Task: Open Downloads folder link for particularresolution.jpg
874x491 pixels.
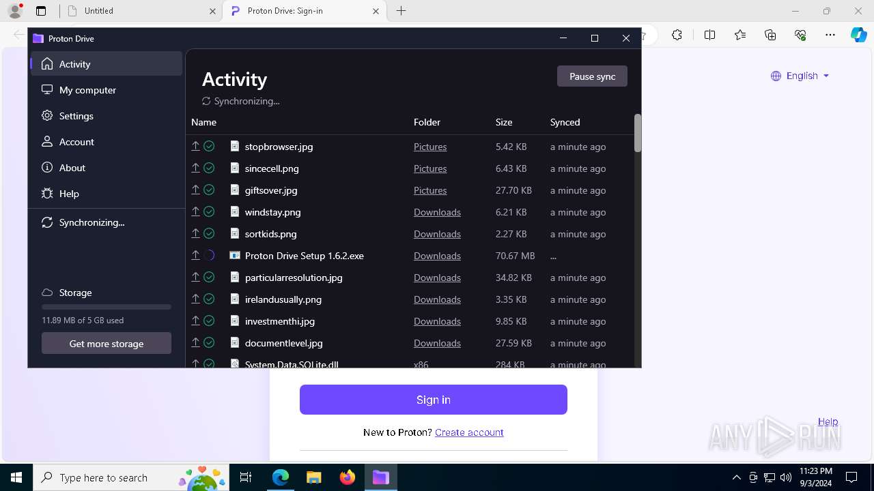Action: (x=437, y=278)
